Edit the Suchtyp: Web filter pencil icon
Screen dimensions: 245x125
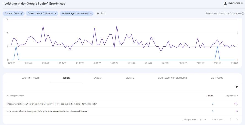click(22, 13)
